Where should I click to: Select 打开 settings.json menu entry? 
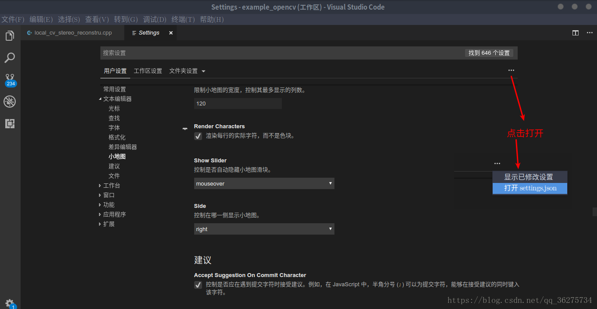(530, 188)
